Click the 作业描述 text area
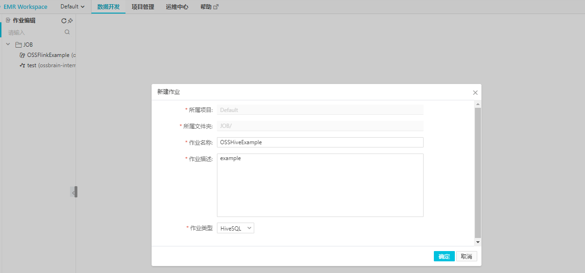 click(x=320, y=185)
